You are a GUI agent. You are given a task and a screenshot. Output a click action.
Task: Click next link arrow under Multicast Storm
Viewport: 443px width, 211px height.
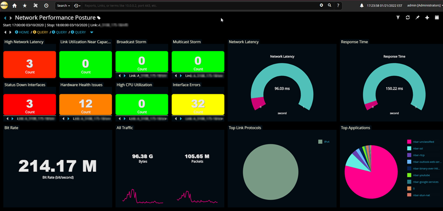[x=181, y=76]
